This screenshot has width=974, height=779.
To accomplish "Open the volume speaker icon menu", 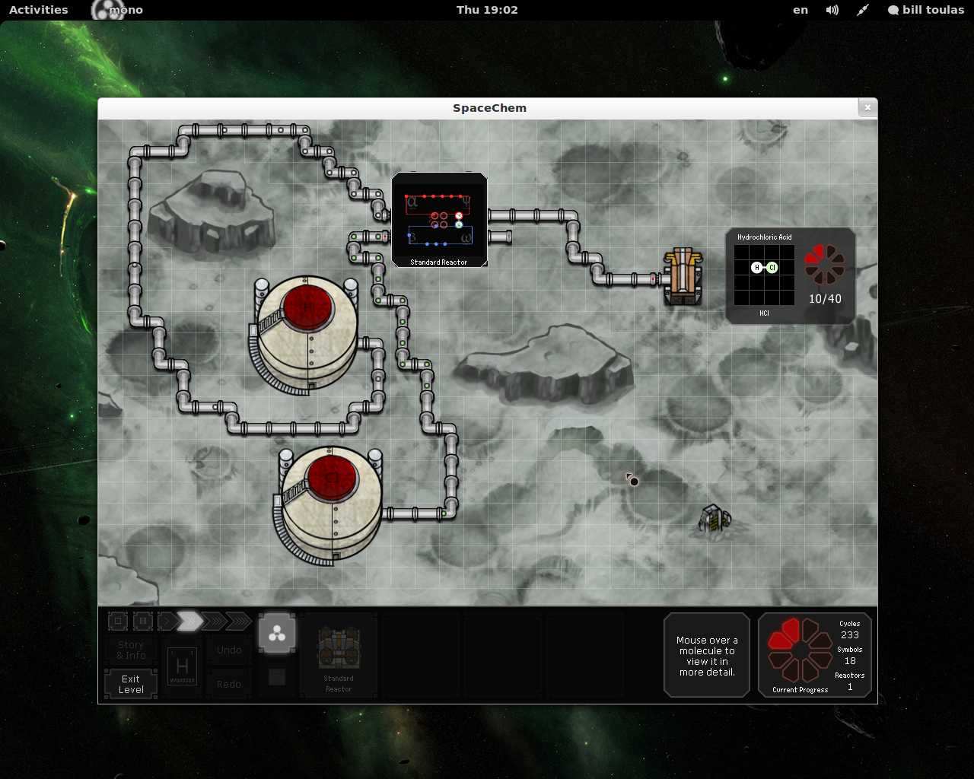I will click(x=832, y=10).
